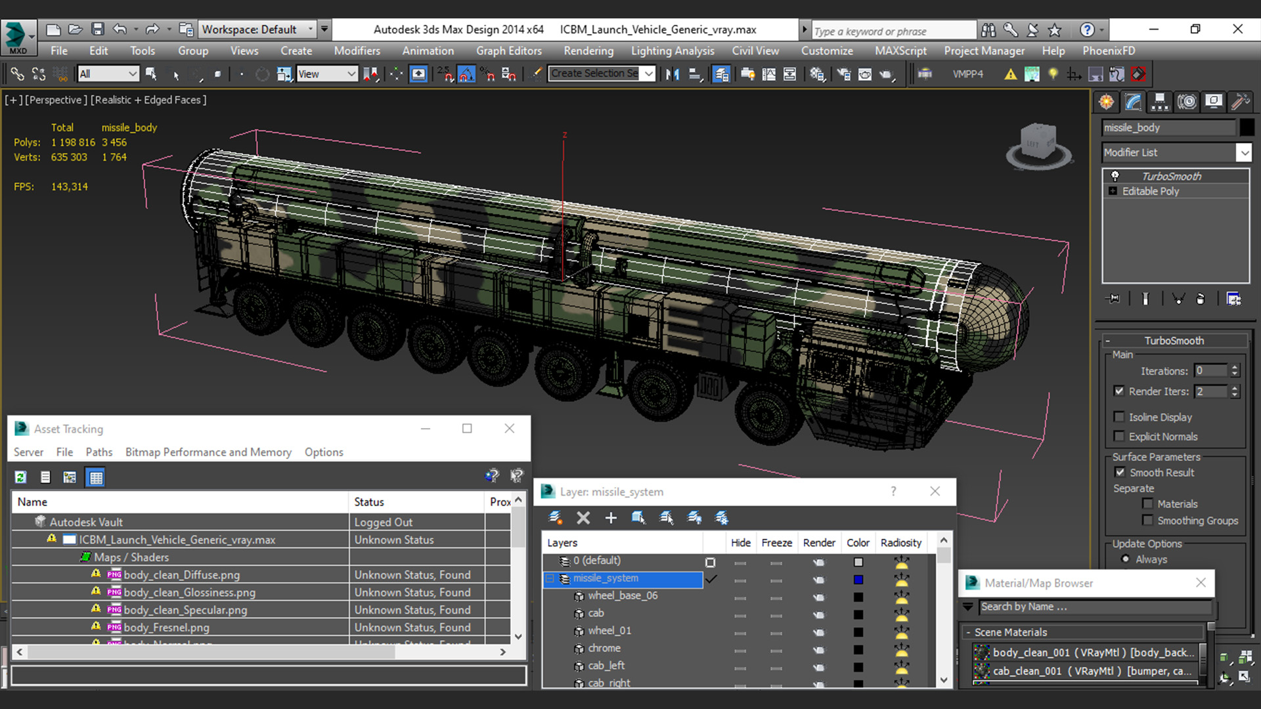Enable the Isoline Display checkbox
The height and width of the screenshot is (709, 1261).
[x=1119, y=417]
